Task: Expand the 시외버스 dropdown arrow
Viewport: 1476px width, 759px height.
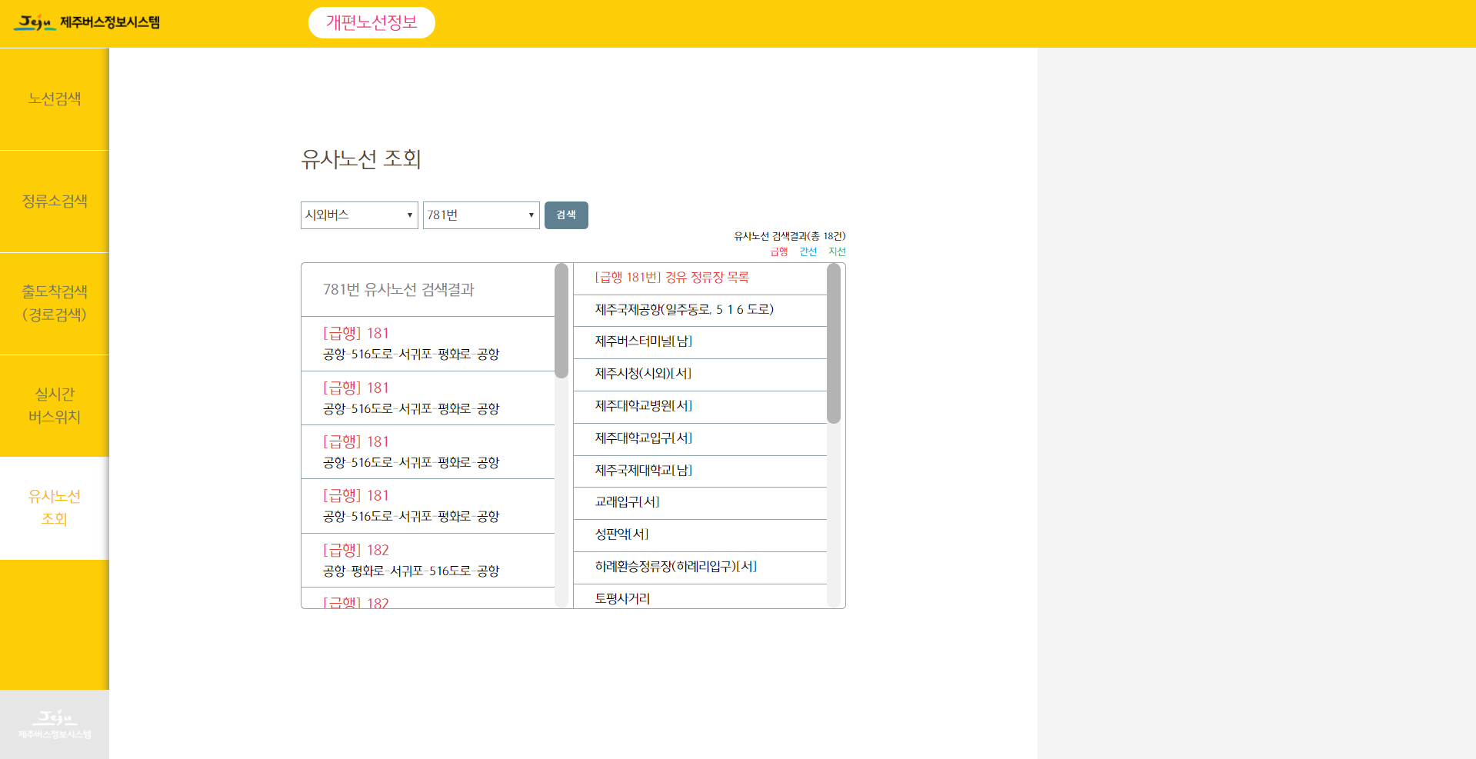Action: coord(409,215)
